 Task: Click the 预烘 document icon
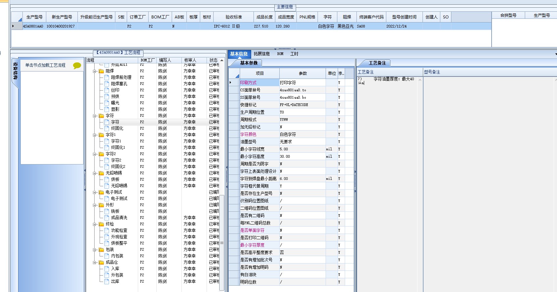pyautogui.click(x=107, y=97)
